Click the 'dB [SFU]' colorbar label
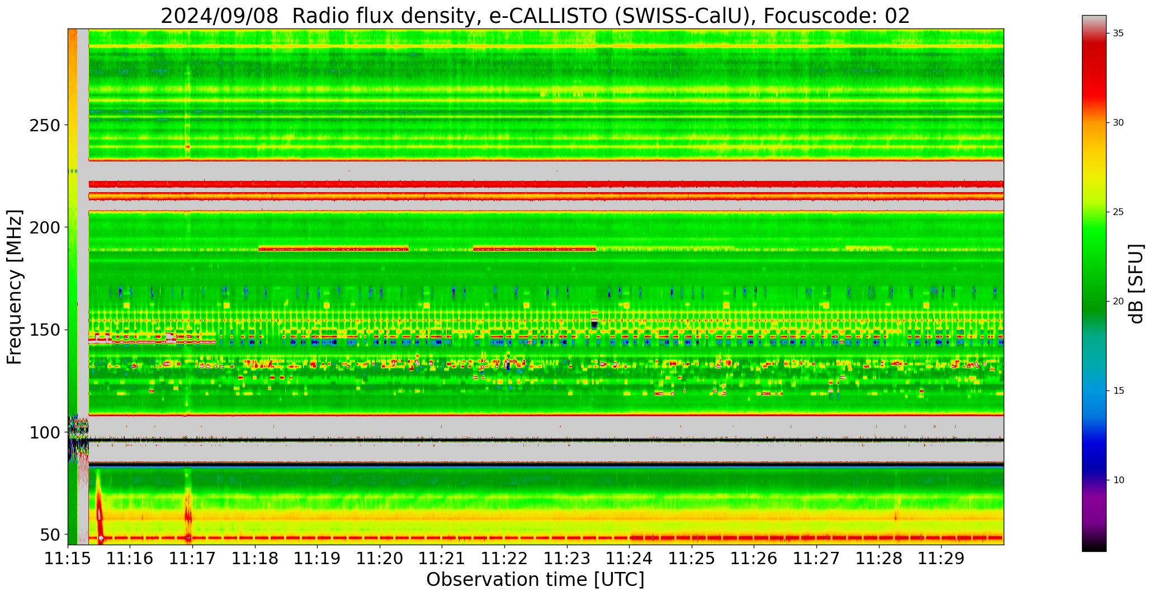 (x=1136, y=283)
